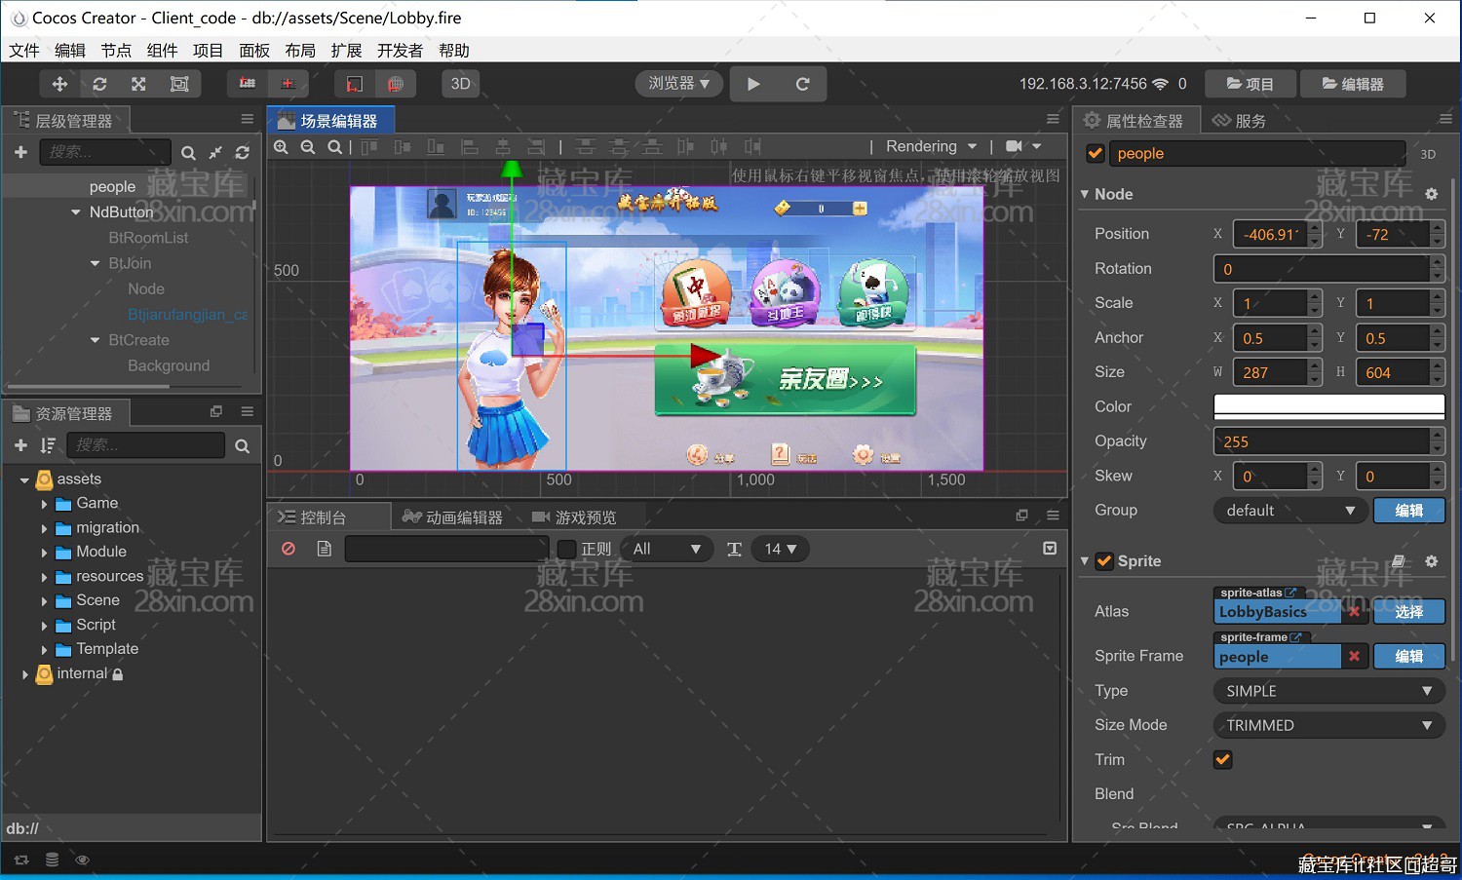Collapse the Node properties section
The image size is (1462, 880).
click(x=1085, y=194)
